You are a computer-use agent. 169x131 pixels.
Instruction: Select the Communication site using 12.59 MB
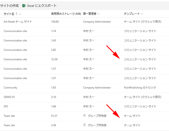tap(15, 59)
